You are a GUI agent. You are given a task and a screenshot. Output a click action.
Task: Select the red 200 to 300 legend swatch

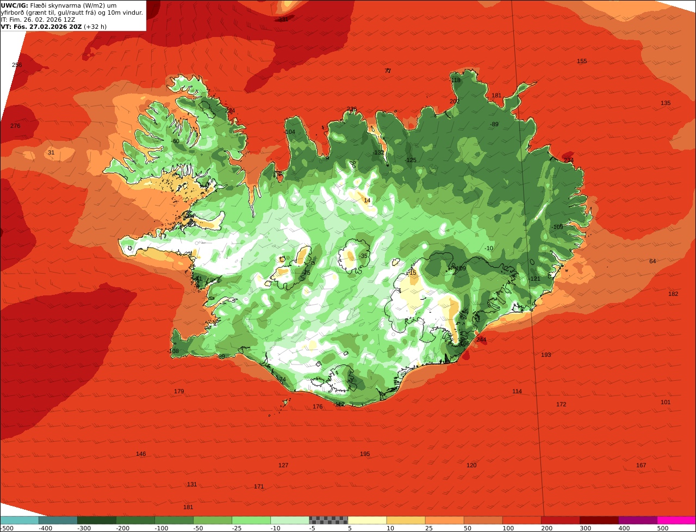pos(560,520)
